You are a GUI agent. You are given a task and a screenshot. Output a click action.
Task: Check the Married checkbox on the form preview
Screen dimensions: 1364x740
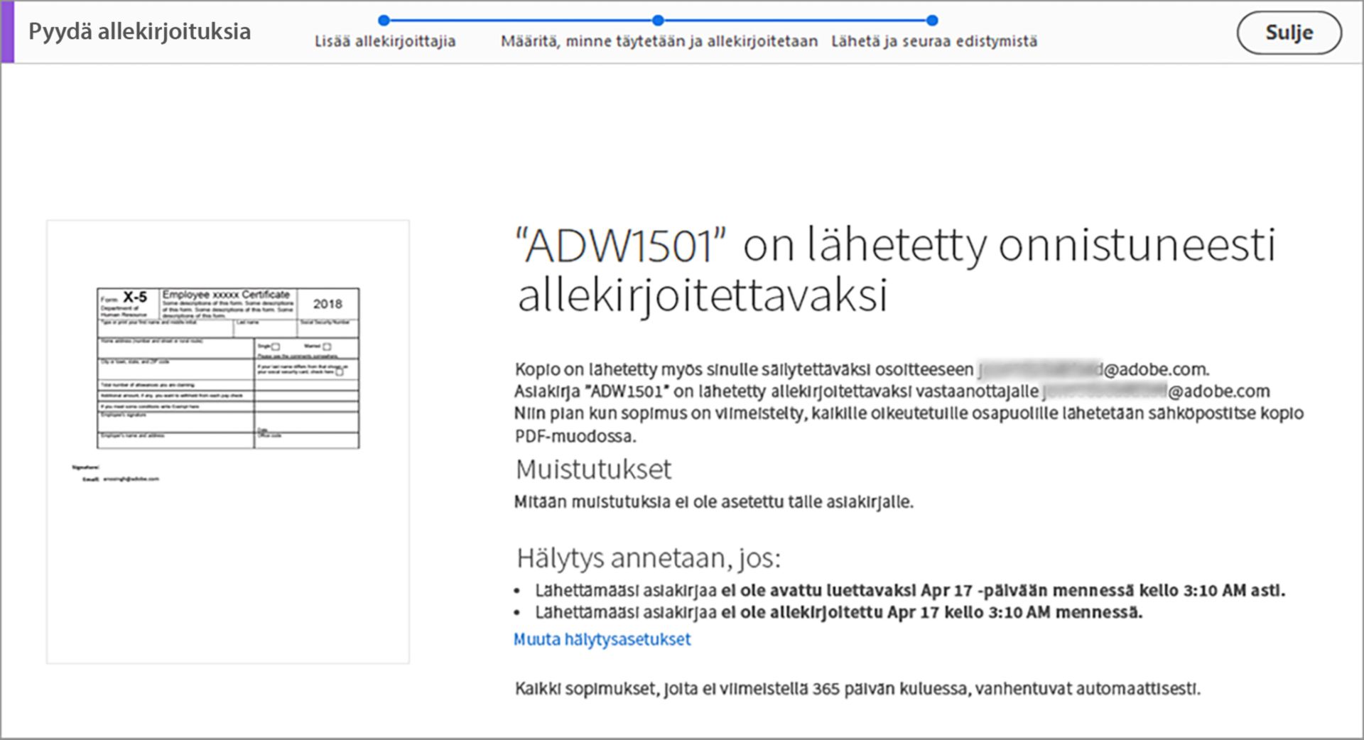coord(327,347)
